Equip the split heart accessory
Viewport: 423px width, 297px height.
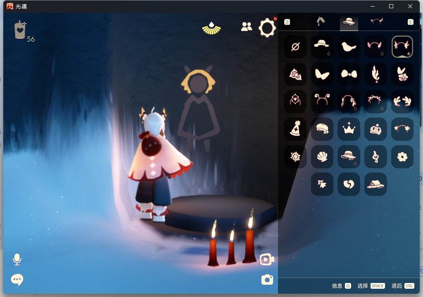click(349, 184)
